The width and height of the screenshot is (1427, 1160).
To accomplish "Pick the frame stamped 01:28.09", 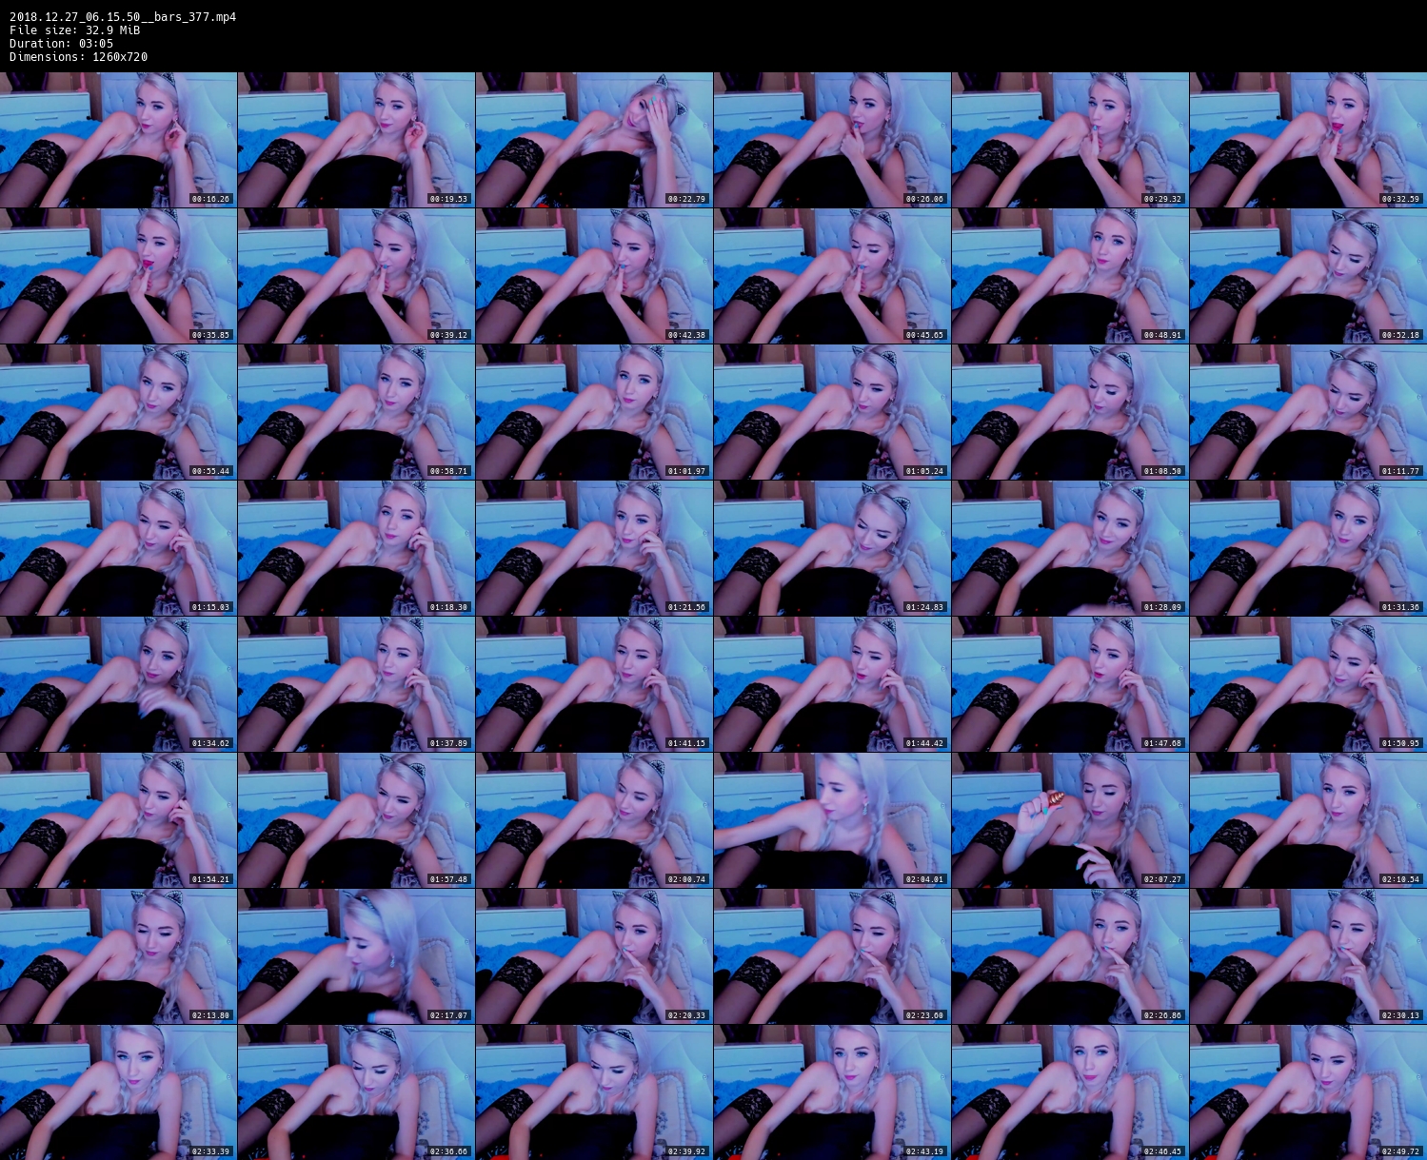I will click(x=1070, y=548).
